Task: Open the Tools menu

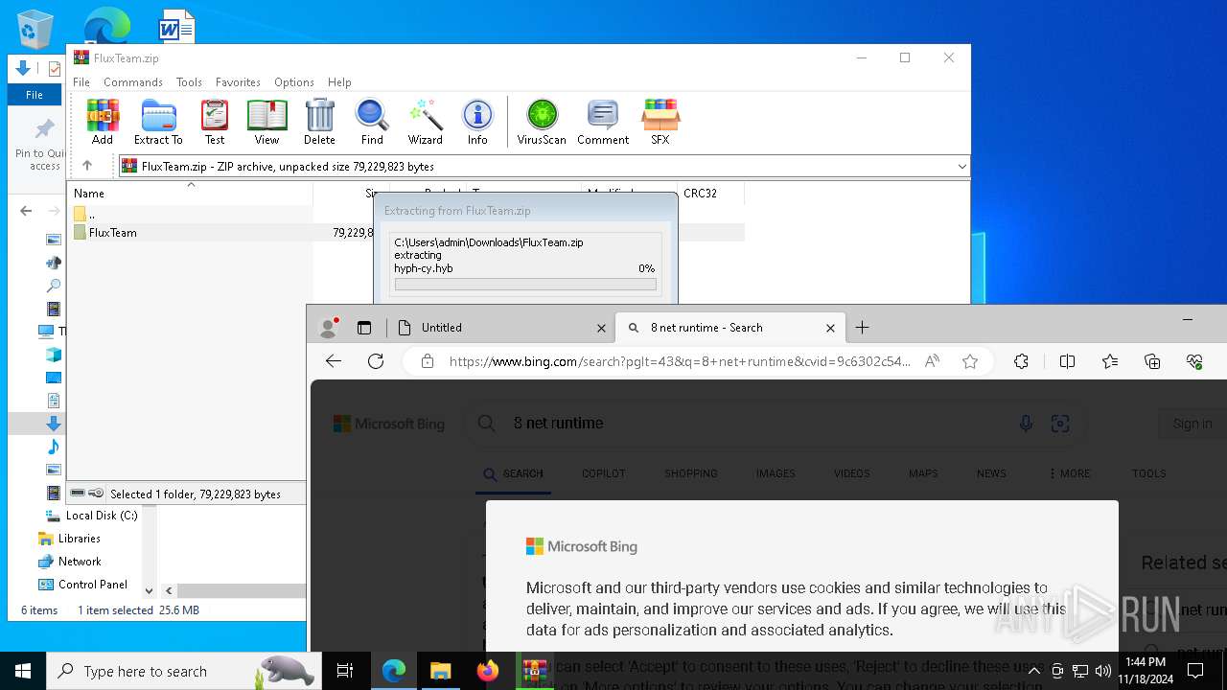Action: (x=189, y=82)
